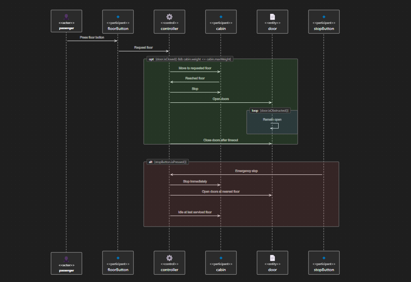Select the bottom stopButton participant box
411x282 pixels.
[324, 263]
